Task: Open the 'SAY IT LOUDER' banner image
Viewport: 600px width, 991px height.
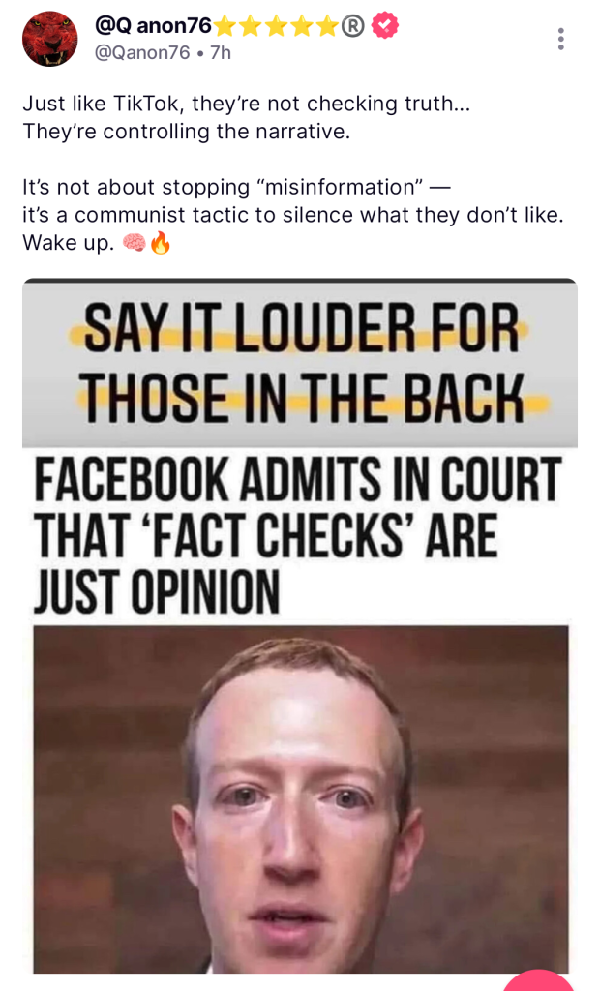Action: 300,363
